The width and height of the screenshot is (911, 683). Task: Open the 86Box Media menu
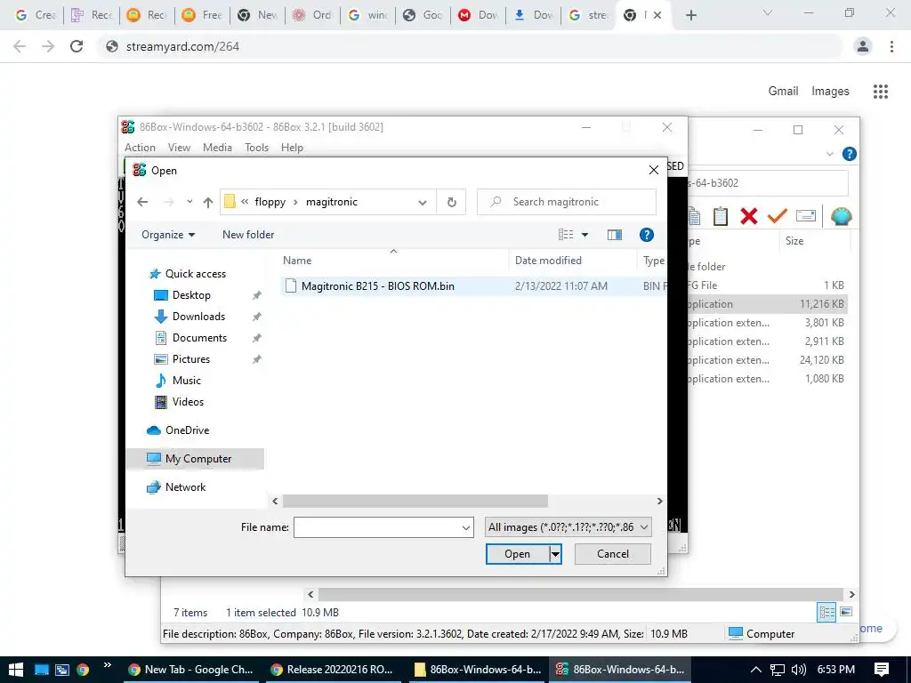pos(217,148)
